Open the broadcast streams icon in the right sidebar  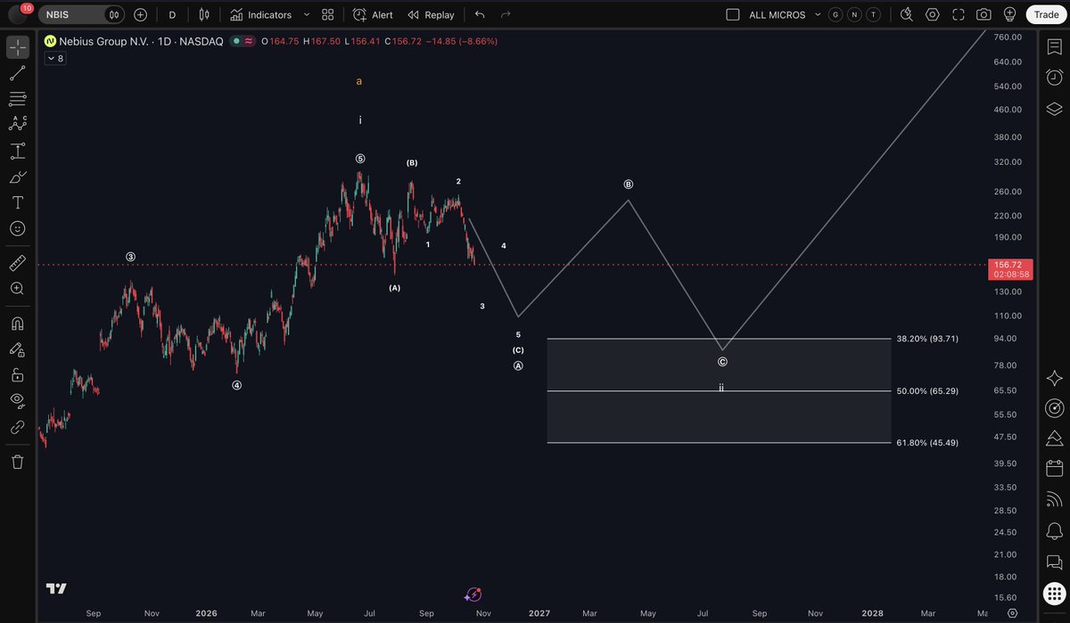(x=1054, y=500)
